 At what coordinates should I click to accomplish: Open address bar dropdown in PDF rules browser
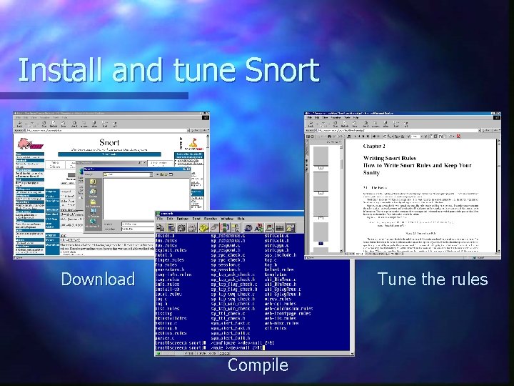[479, 131]
